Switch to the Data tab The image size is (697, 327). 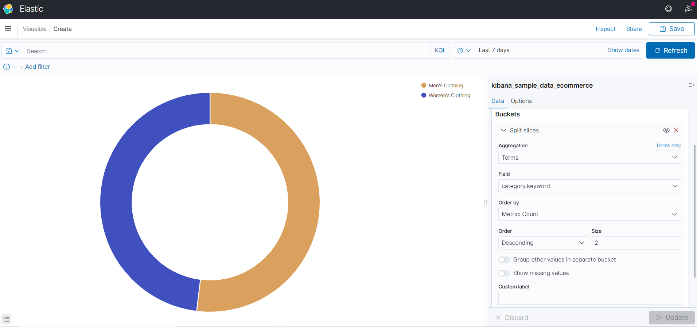point(498,101)
